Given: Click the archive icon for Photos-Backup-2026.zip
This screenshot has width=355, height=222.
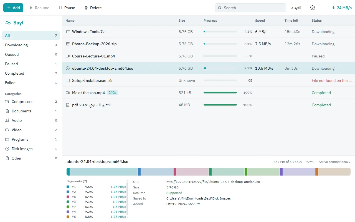Looking at the screenshot, I should click(x=68, y=44).
